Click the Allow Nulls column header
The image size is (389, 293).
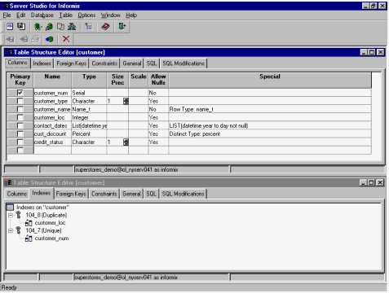[x=158, y=80]
